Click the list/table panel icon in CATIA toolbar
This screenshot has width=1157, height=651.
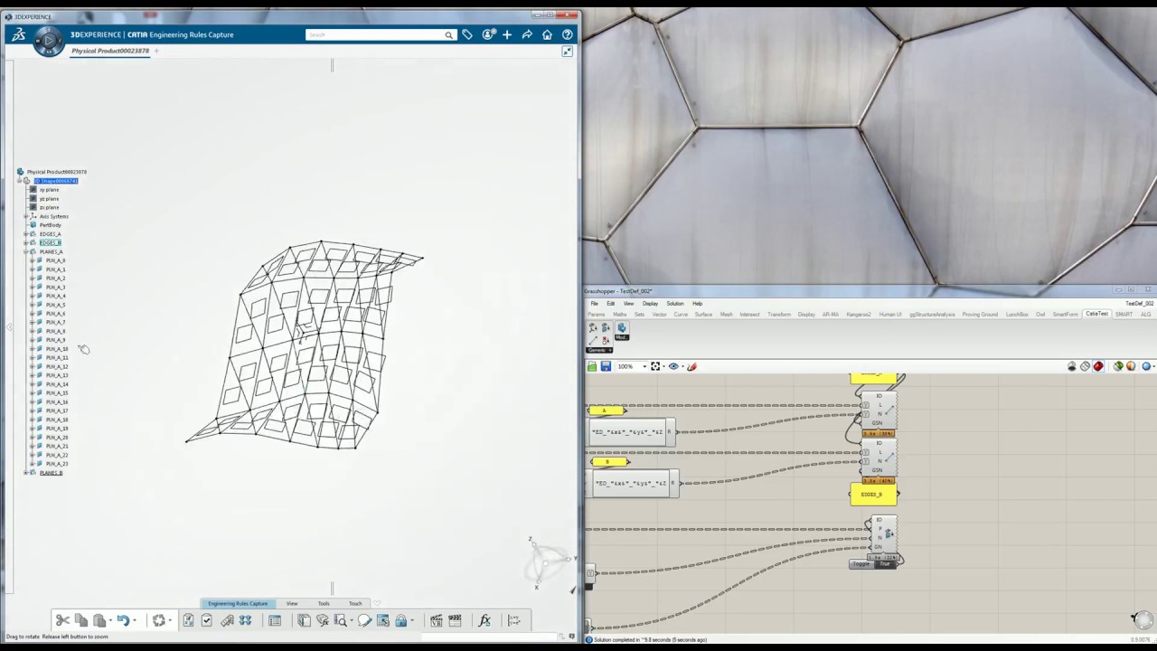pyautogui.click(x=275, y=620)
